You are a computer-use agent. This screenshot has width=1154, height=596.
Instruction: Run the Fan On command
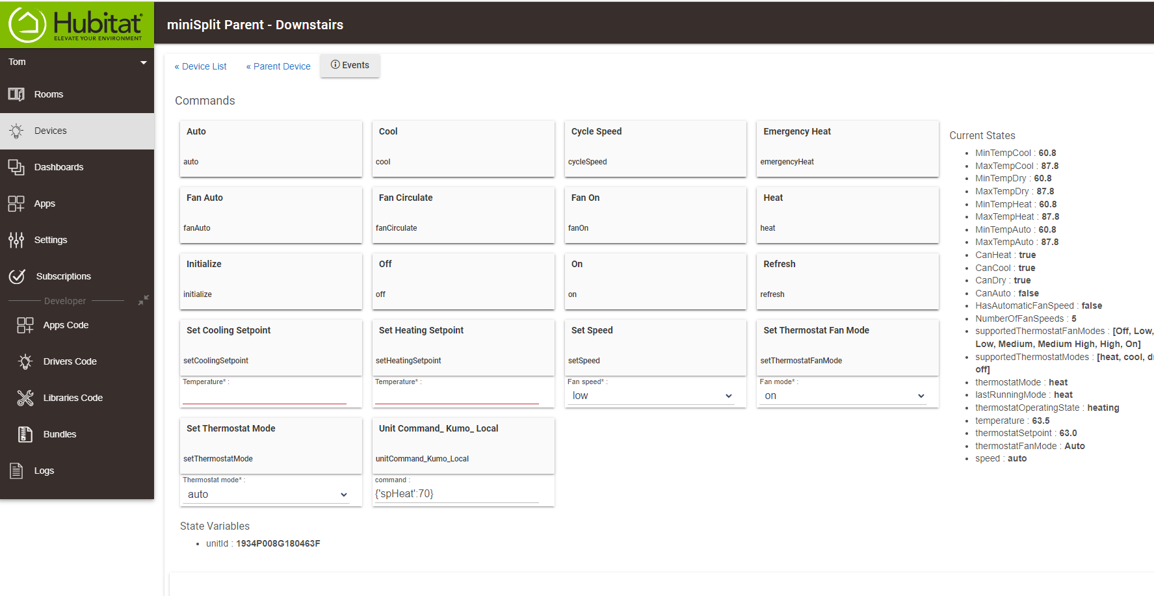click(x=655, y=214)
